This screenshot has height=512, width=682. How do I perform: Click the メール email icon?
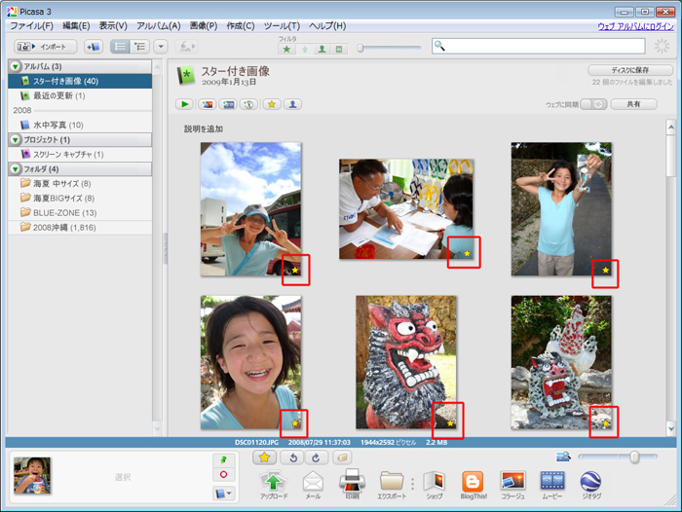[313, 484]
